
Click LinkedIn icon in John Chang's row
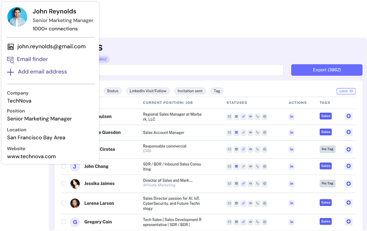(291, 166)
